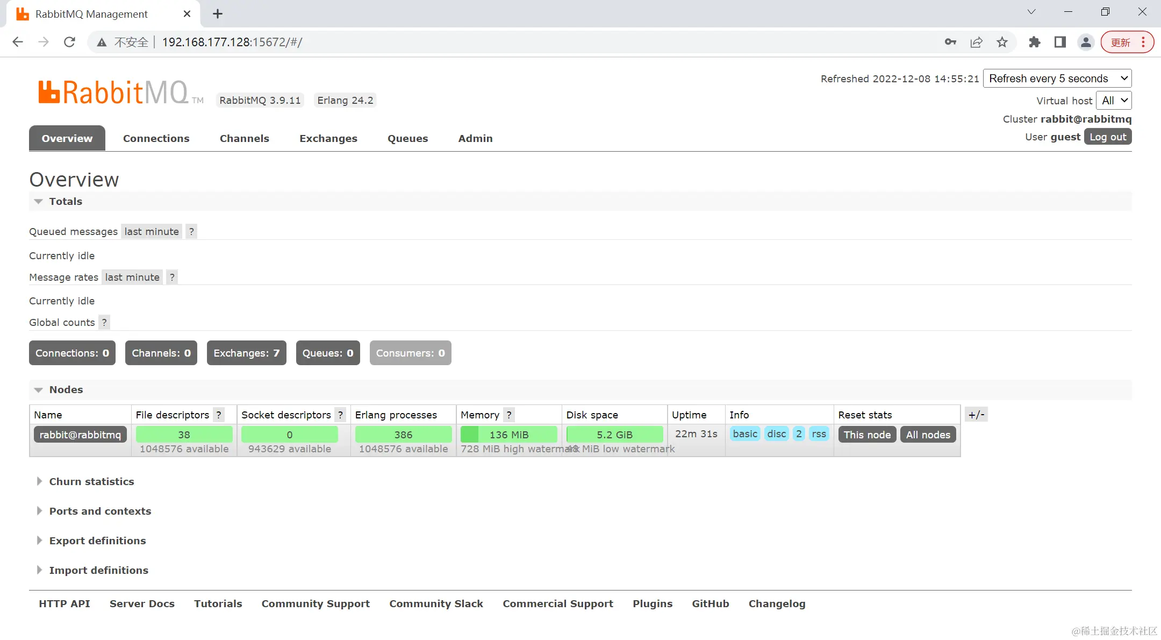Open the tab search chevron
1161x640 pixels.
click(x=1031, y=12)
